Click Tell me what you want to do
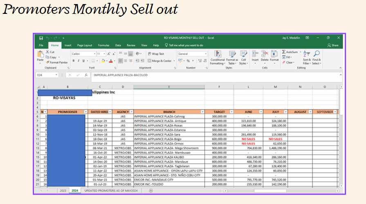 pyautogui.click(x=184, y=45)
